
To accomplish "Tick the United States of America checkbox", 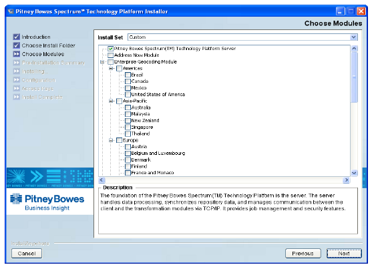I will tap(128, 94).
